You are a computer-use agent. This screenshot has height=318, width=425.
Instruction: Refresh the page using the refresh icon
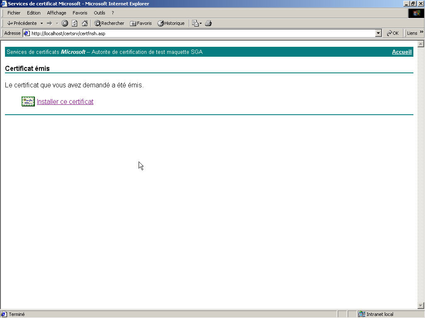coord(75,23)
